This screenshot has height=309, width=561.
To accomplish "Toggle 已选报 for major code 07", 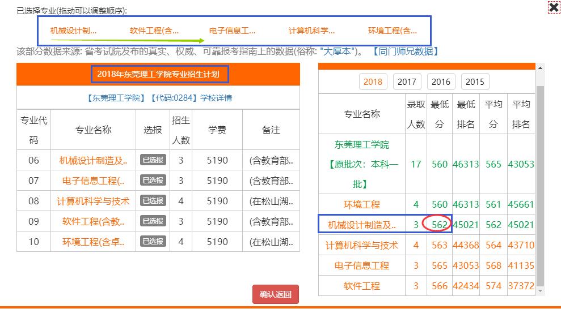I will (153, 180).
